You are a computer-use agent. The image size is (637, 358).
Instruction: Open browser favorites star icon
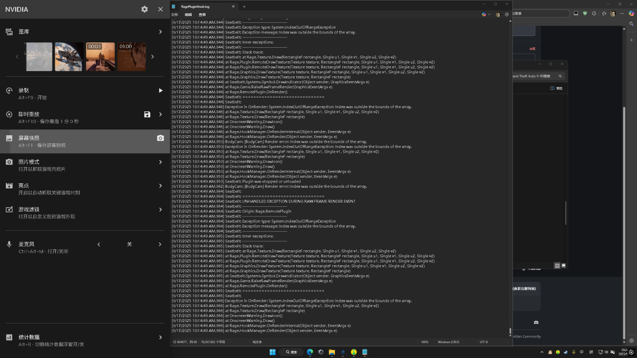(x=604, y=13)
